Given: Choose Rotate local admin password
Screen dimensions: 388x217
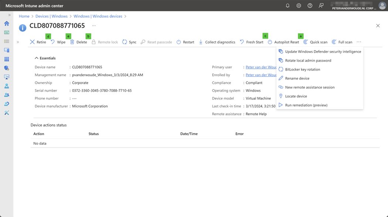Looking at the screenshot, I should (308, 61).
